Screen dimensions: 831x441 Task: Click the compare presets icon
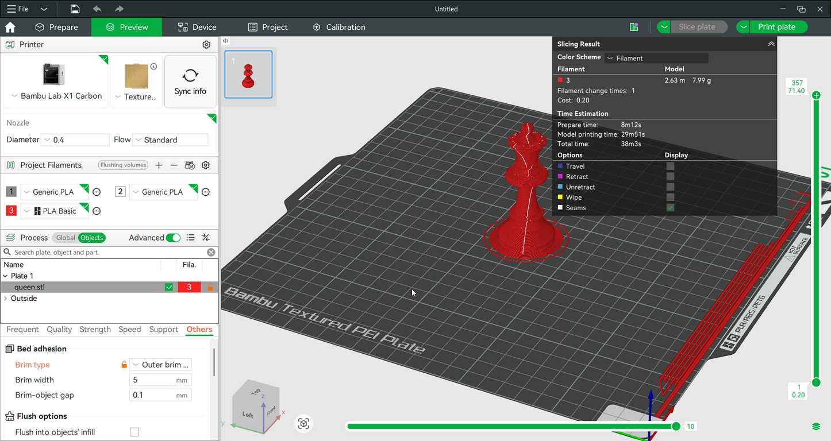206,238
